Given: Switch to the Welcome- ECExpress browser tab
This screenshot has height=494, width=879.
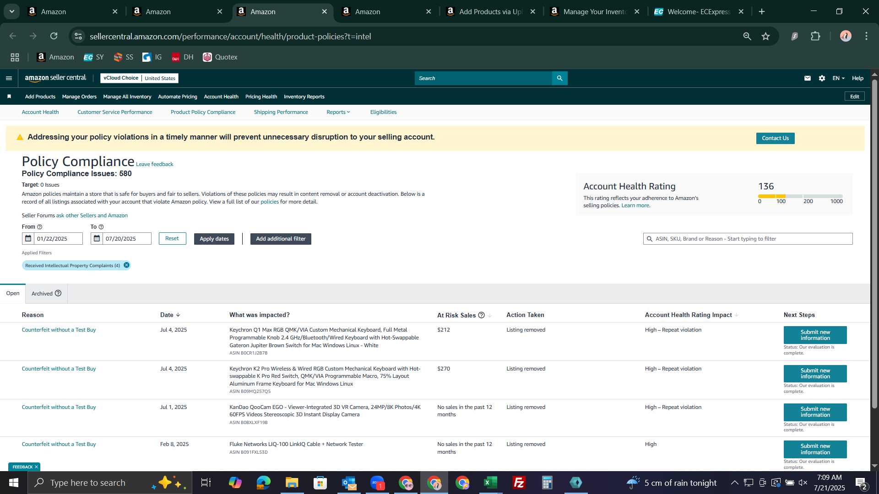Looking at the screenshot, I should (x=699, y=11).
